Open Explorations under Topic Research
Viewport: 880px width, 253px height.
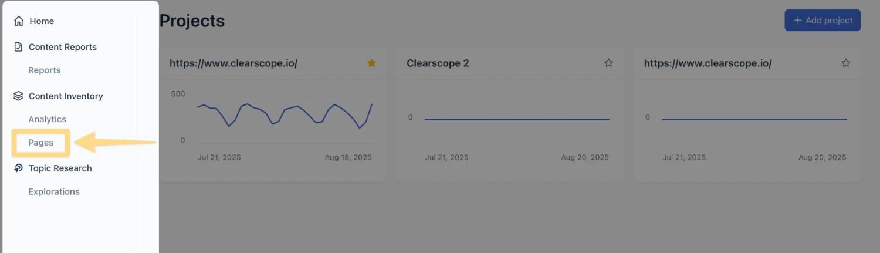(54, 191)
